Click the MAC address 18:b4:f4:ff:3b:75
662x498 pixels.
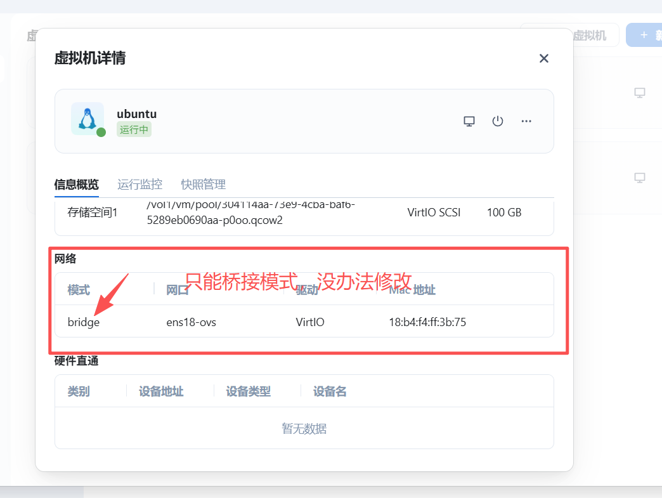(427, 322)
